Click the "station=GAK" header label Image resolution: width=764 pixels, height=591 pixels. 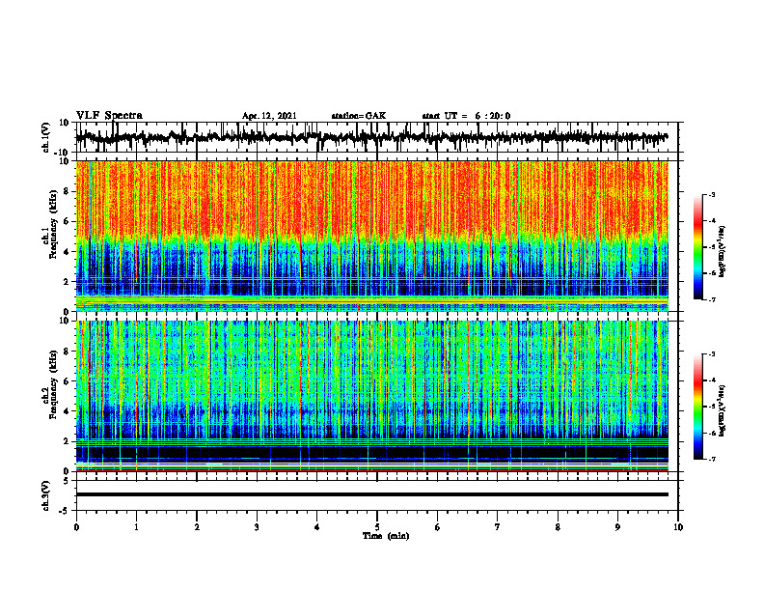(x=359, y=116)
